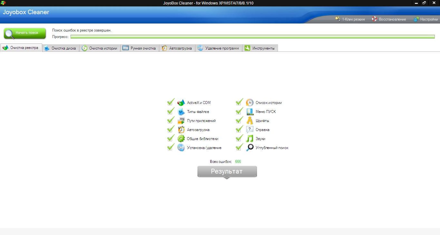Image resolution: width=440 pixels, height=235 pixels.
Task: Click the Всех ошибок label
Action: (221, 162)
